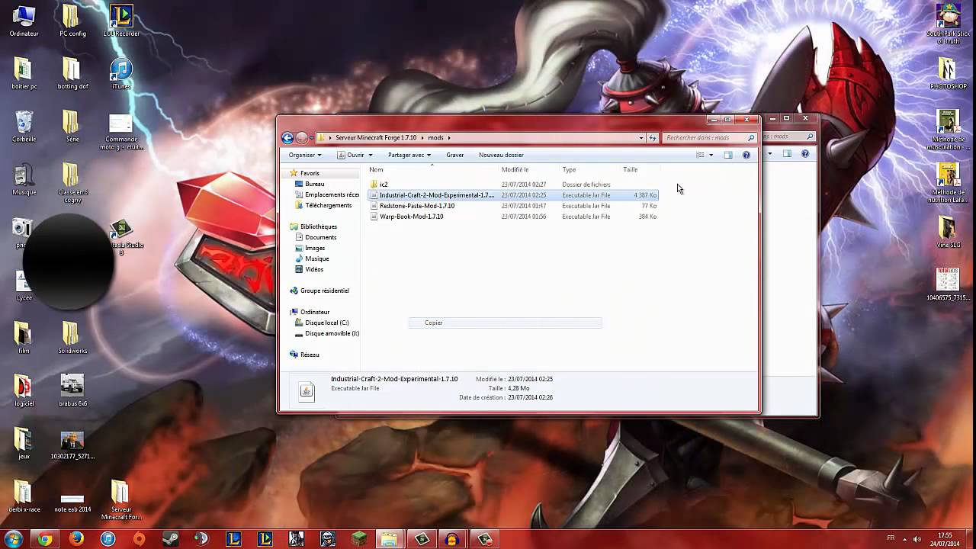Open the 'PC config' desktop folder
Screen dimensions: 976x549
coord(72,21)
